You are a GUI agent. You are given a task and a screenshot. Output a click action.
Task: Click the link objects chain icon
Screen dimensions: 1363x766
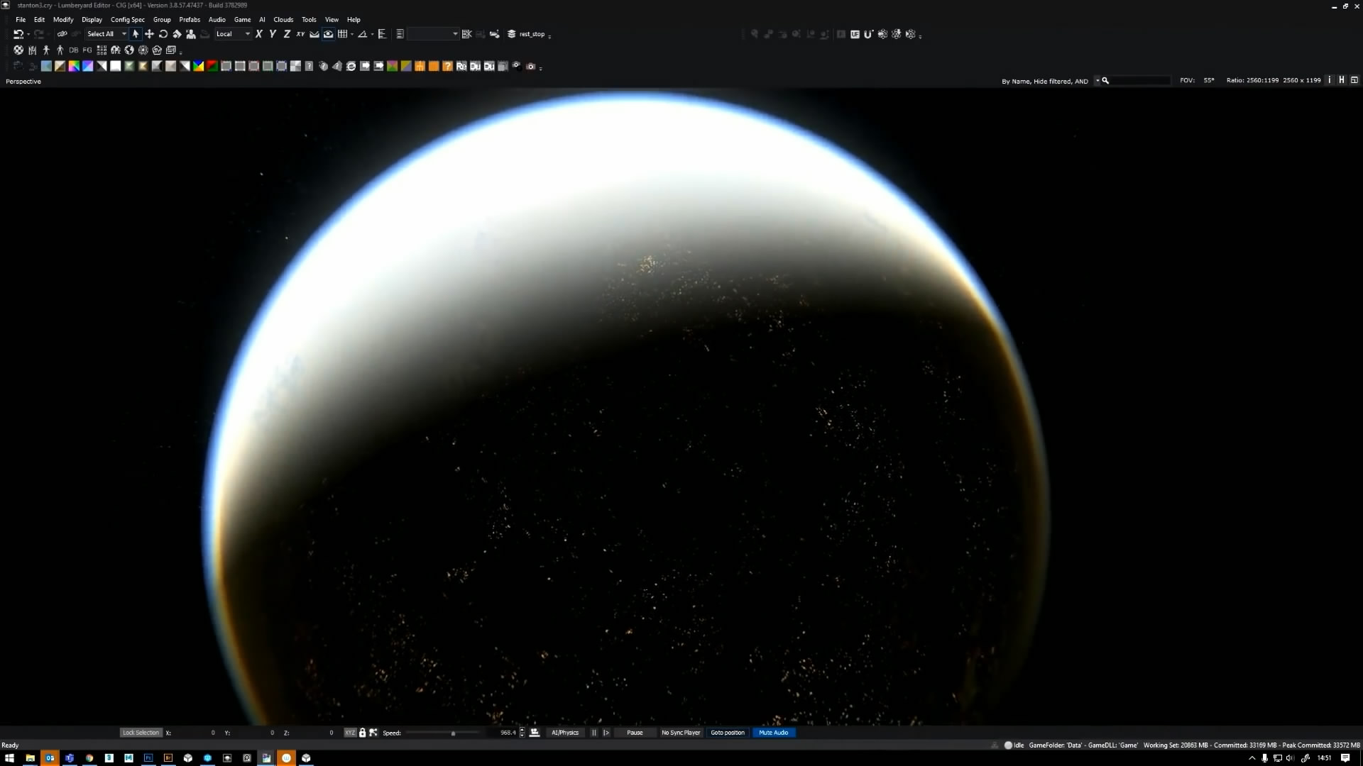coord(62,34)
